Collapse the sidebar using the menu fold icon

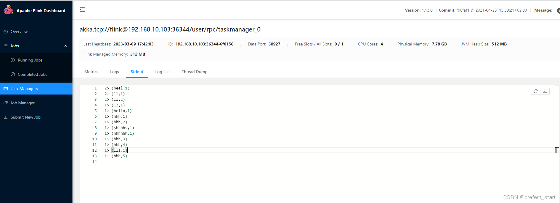click(82, 10)
